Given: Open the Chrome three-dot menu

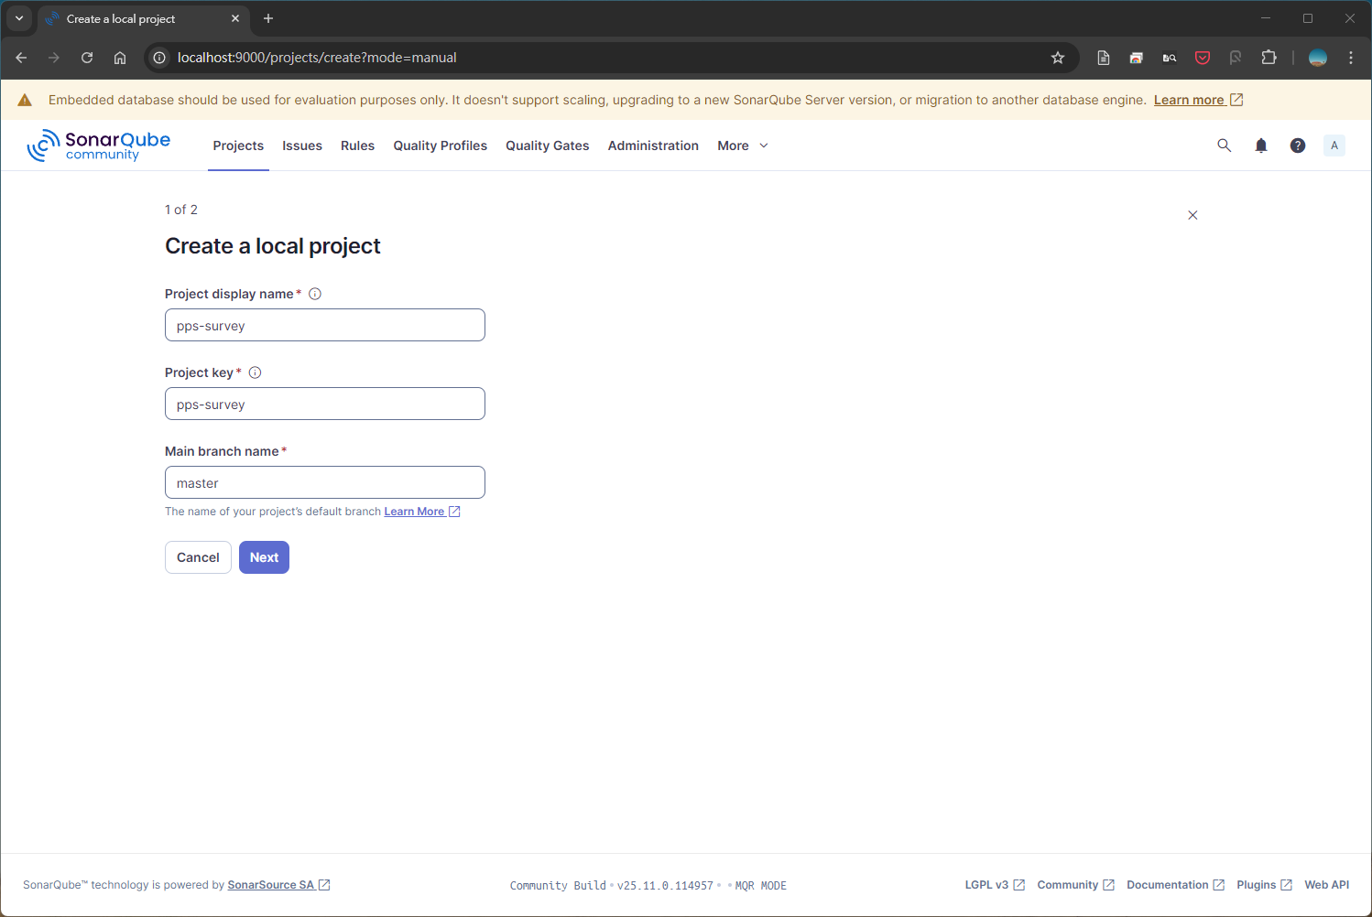Looking at the screenshot, I should [x=1351, y=58].
